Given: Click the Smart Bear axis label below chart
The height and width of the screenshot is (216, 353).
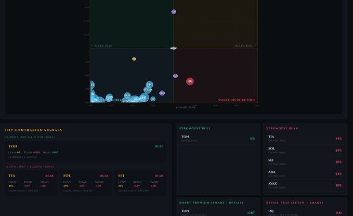Looking at the screenshot, I should tap(186, 107).
